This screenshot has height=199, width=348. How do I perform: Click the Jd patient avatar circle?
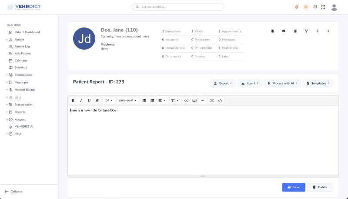click(x=84, y=38)
